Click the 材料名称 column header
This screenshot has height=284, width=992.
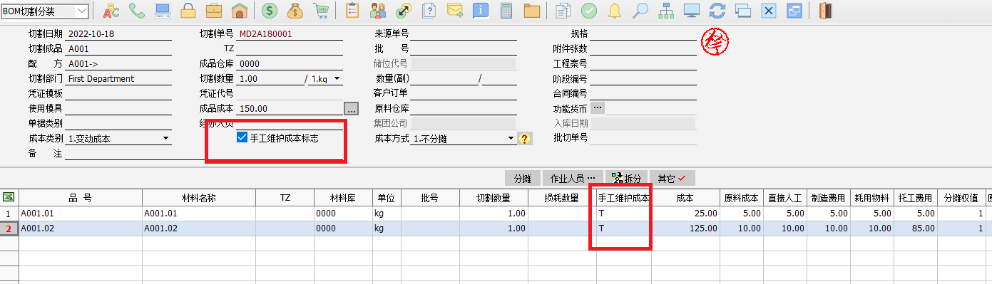(199, 198)
